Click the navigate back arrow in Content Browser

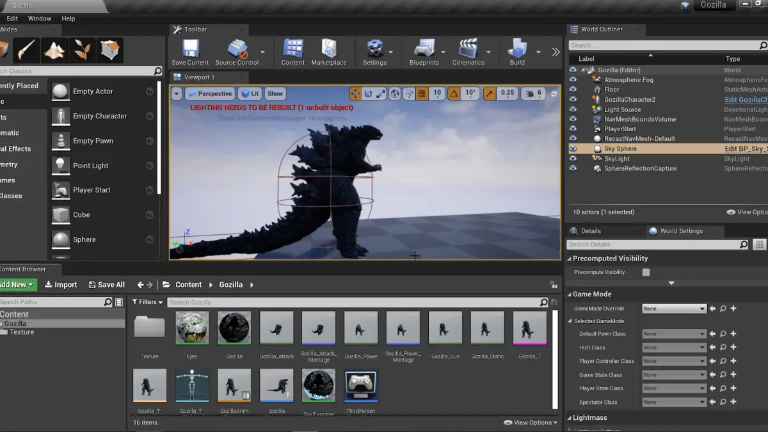140,285
